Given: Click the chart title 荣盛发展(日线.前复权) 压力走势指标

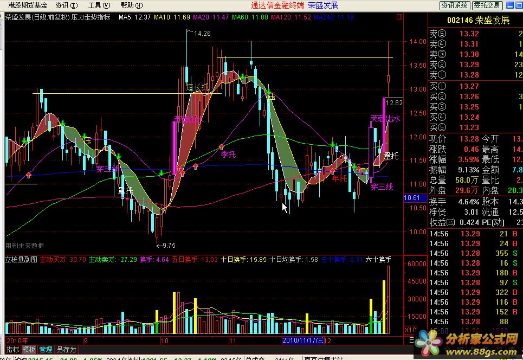Looking at the screenshot, I should click(57, 17).
